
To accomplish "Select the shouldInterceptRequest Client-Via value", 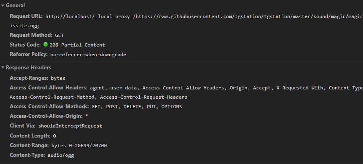I will (x=70, y=126).
